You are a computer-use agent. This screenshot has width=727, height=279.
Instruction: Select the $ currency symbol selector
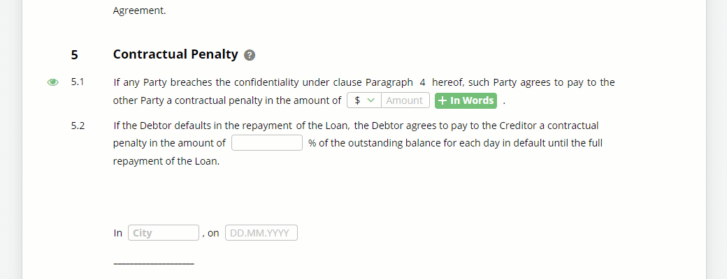pos(364,100)
